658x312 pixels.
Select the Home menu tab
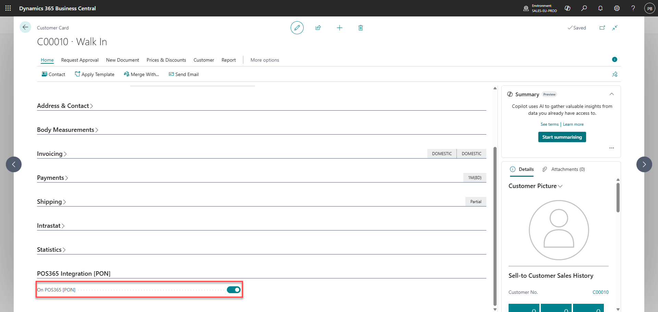(47, 60)
